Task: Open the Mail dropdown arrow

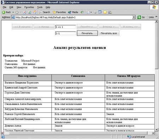Action: [x=91, y=12]
